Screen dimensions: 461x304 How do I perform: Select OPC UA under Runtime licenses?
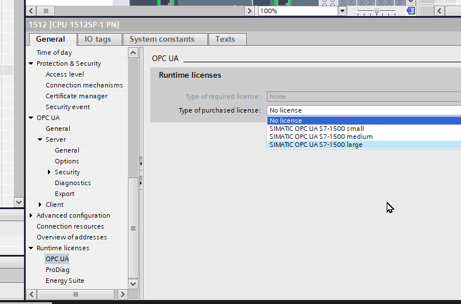tap(57, 259)
